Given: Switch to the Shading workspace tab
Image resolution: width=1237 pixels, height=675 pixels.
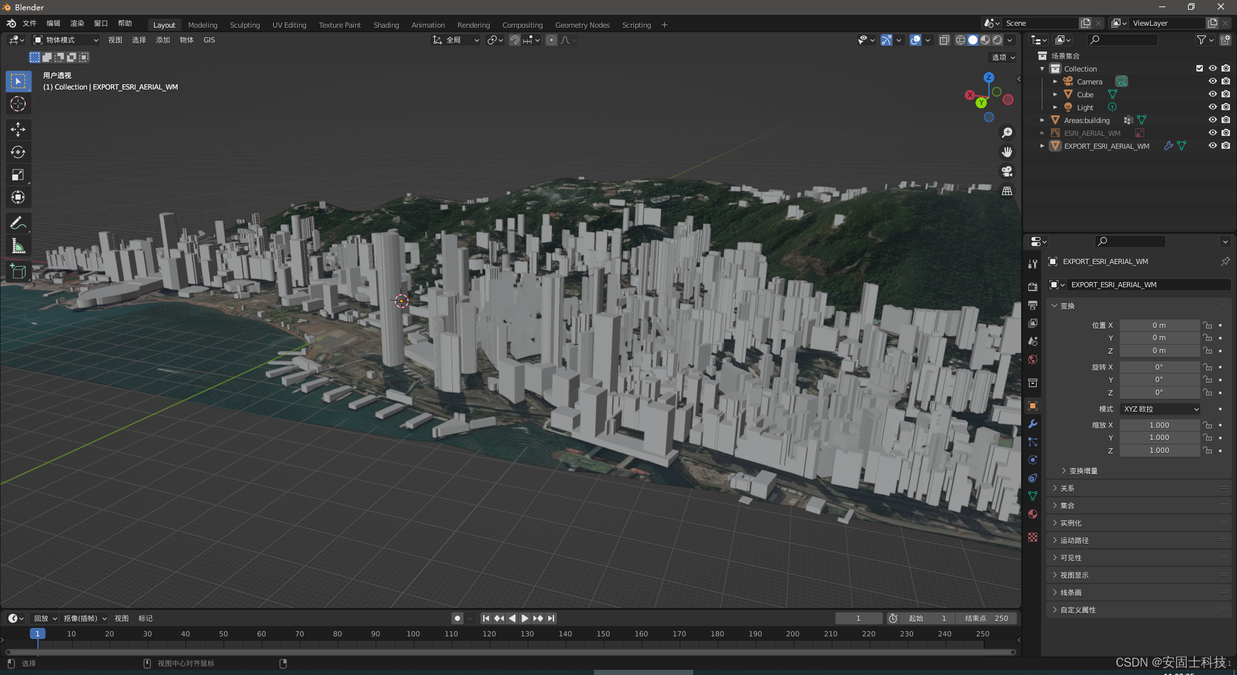Looking at the screenshot, I should click(x=386, y=25).
